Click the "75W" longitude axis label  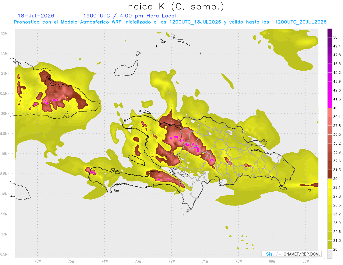71,261
